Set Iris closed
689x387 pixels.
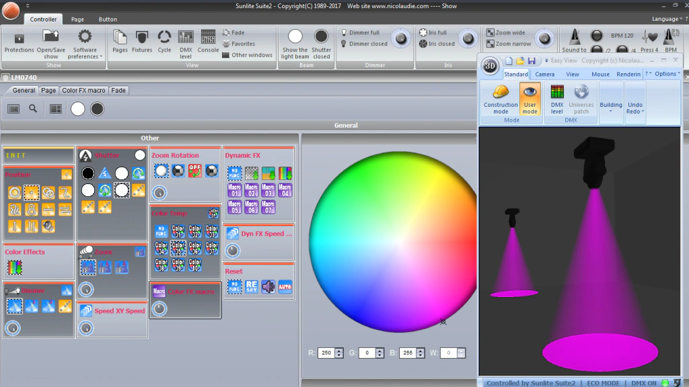tap(437, 44)
